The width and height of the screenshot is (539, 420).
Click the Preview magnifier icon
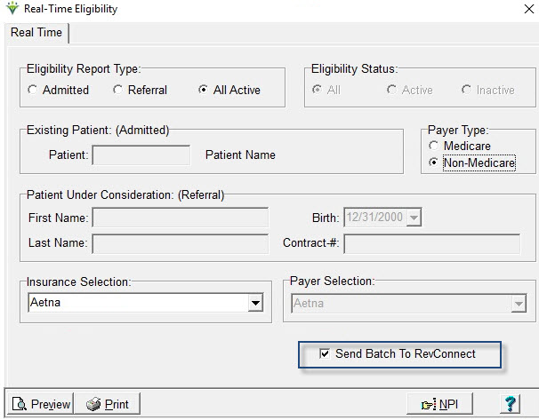[x=20, y=404]
